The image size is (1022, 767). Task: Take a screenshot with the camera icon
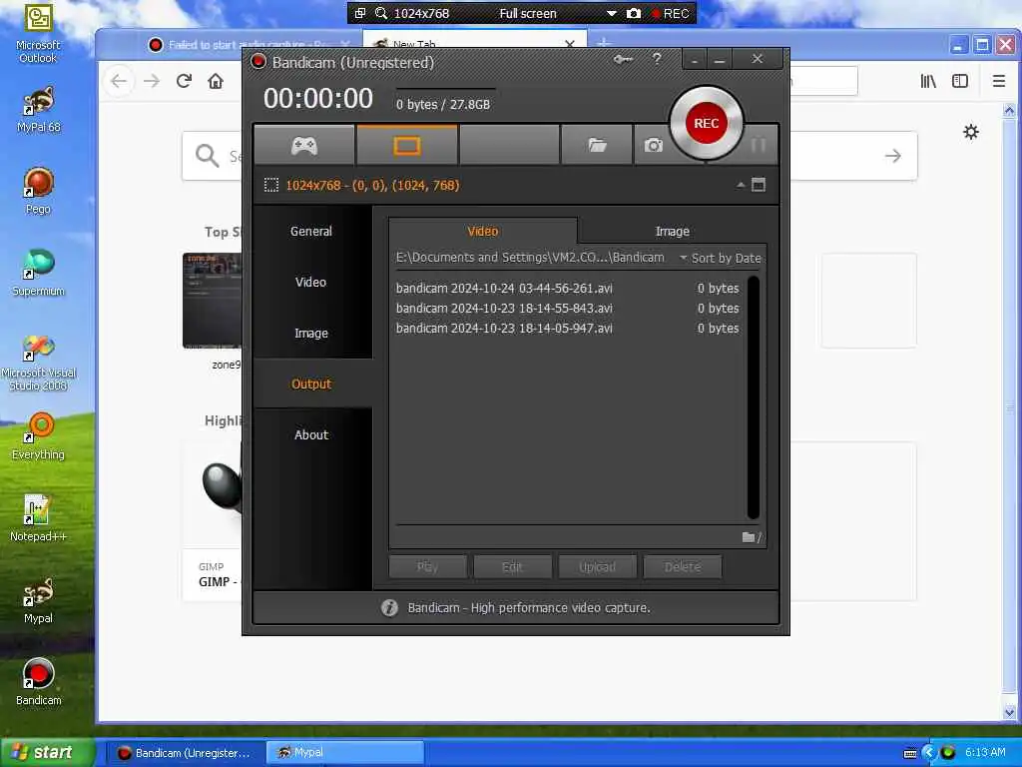click(x=653, y=145)
